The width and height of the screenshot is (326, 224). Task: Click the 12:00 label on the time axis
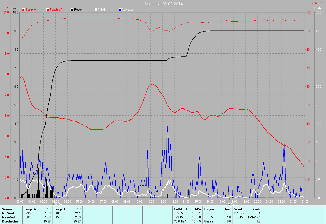(x=162, y=202)
